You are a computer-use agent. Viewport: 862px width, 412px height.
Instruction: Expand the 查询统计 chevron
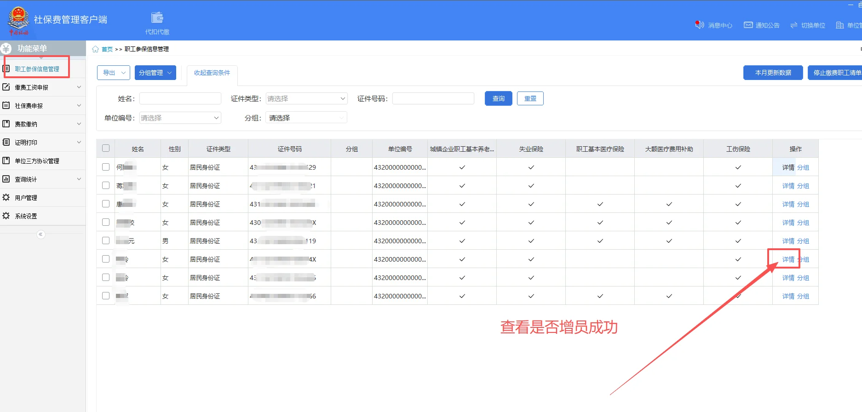pos(79,179)
